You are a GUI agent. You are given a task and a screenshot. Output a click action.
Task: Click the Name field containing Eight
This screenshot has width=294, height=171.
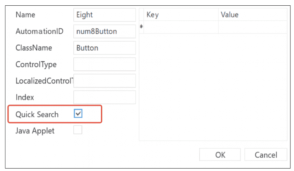[x=104, y=15]
